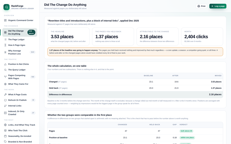Click the target icon beside What They Came For
231x144 pixels.
pos(5,84)
